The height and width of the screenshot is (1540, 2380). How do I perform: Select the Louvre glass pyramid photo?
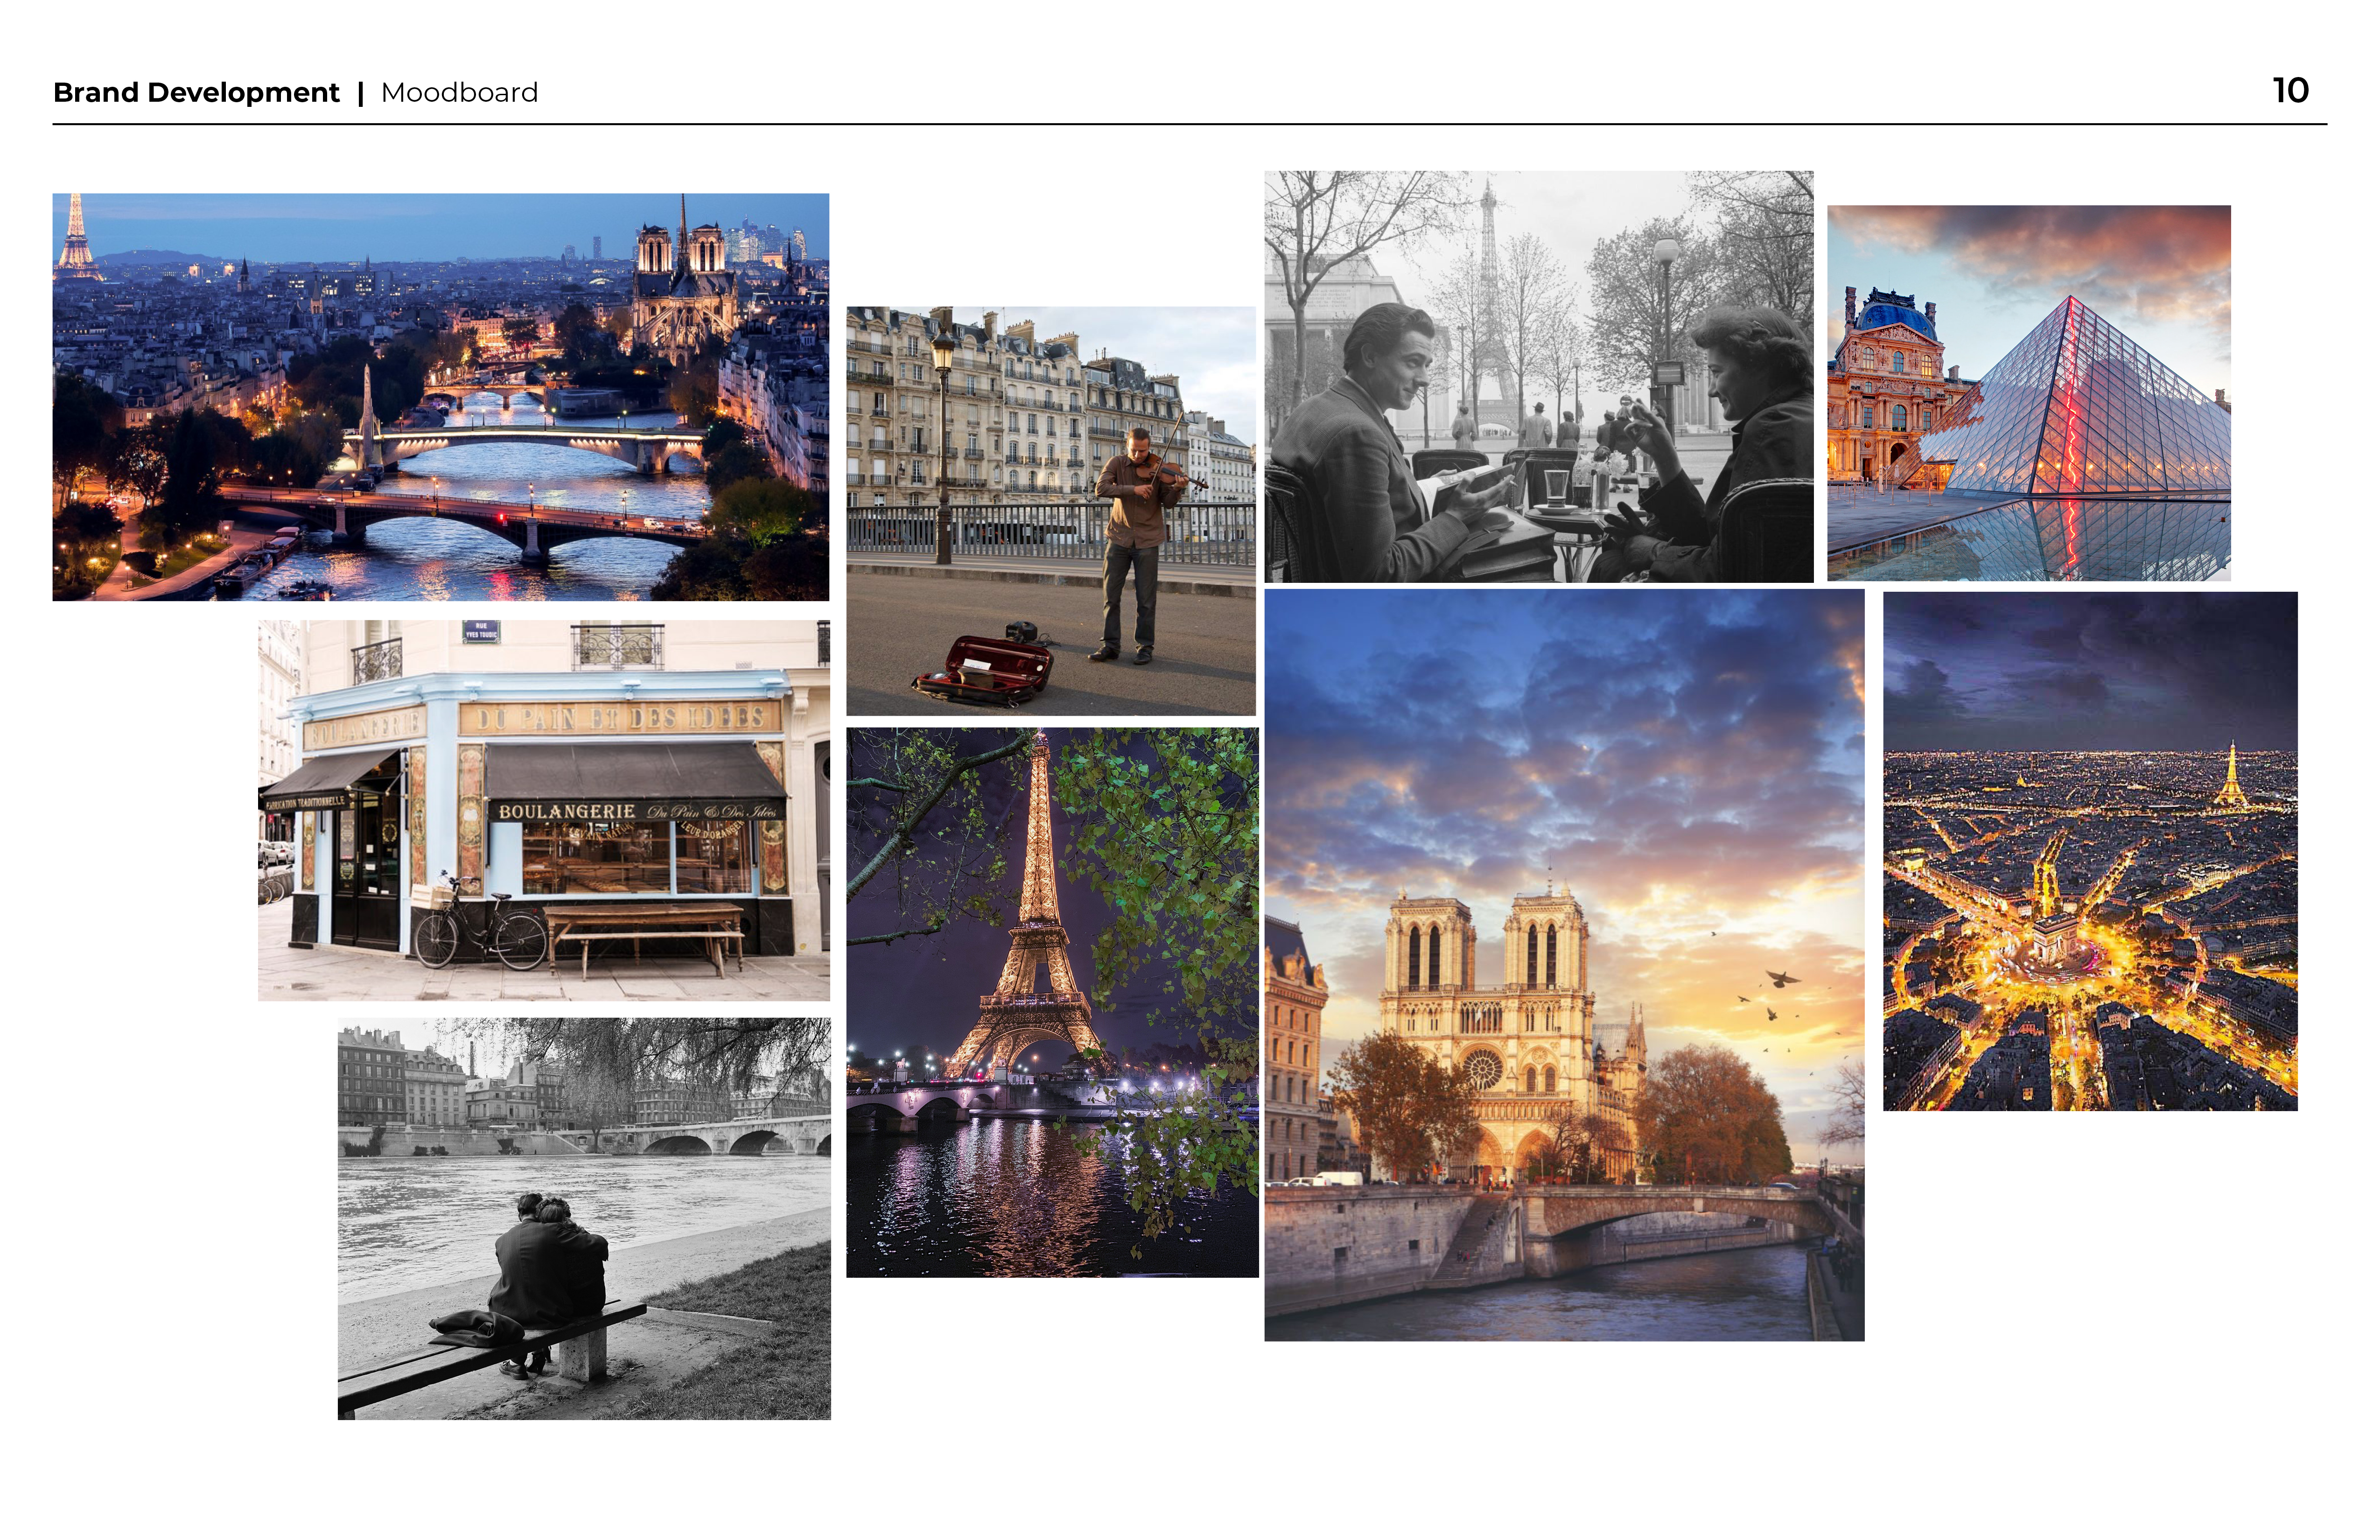(2028, 393)
